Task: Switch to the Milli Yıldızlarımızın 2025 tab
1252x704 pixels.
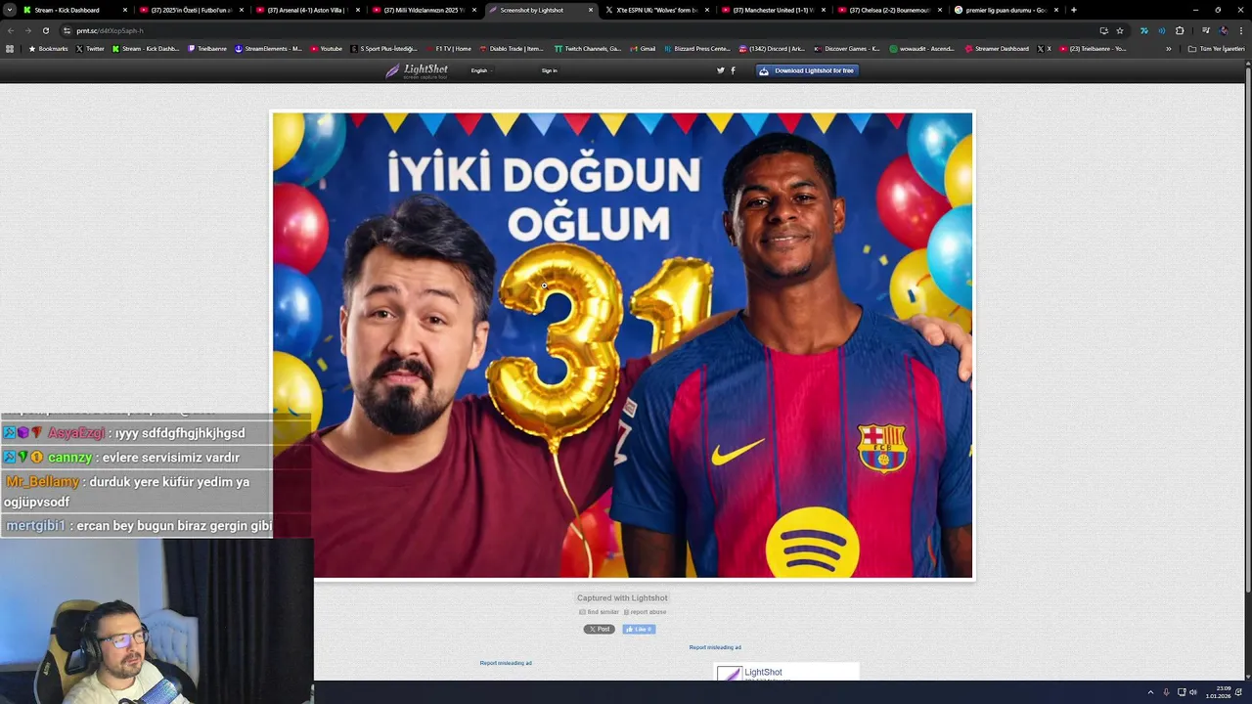Action: pyautogui.click(x=424, y=10)
